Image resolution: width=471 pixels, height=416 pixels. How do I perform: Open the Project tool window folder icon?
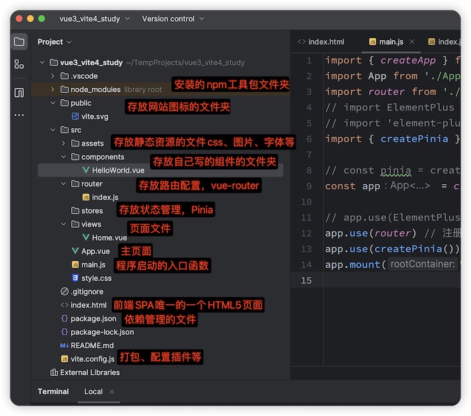(19, 41)
